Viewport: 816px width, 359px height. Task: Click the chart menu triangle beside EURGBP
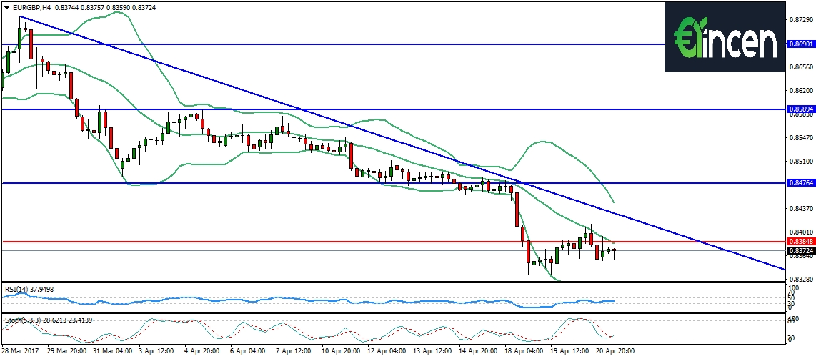point(6,7)
